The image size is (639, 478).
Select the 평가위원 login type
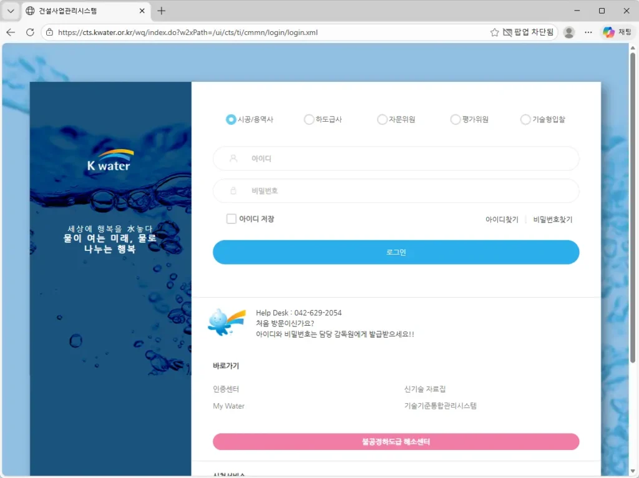(x=456, y=119)
